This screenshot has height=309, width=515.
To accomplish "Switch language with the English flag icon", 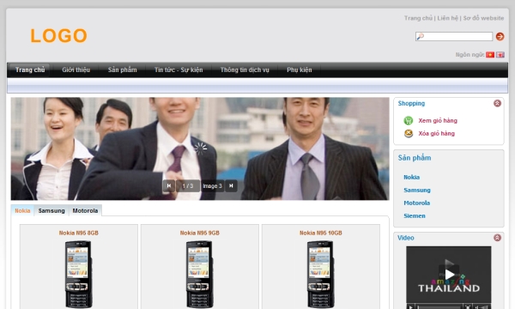I will [500, 55].
